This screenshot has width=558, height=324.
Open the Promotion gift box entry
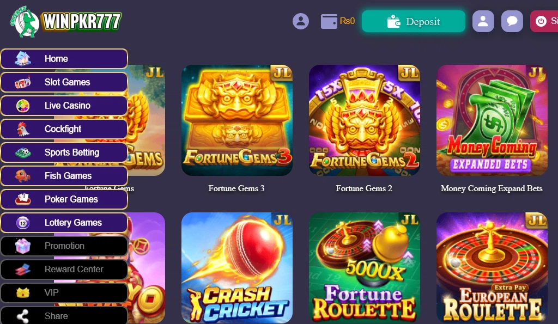(x=64, y=246)
